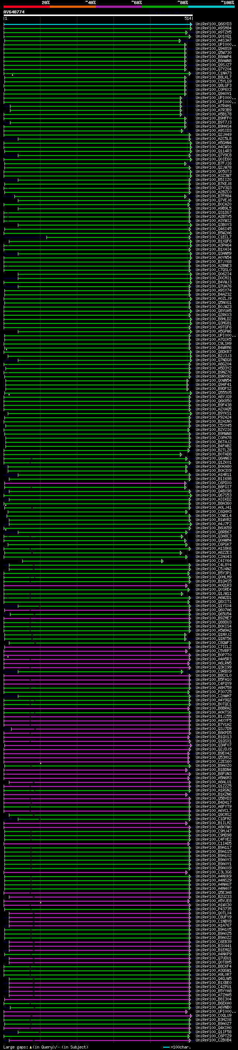Click hit label UniRef100_B2TLZ8
This screenshot has height=1050, width=238.
click(x=213, y=450)
